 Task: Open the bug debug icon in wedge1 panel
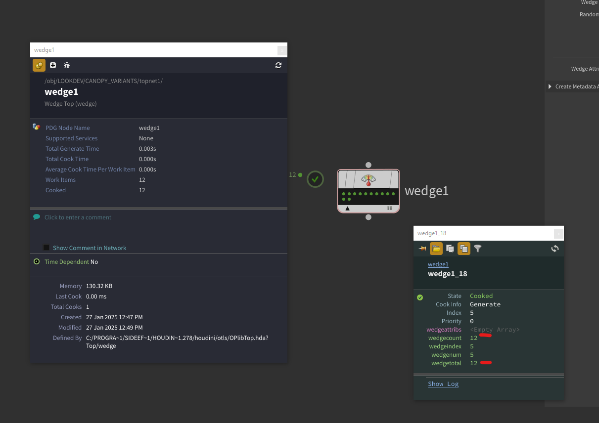point(67,65)
